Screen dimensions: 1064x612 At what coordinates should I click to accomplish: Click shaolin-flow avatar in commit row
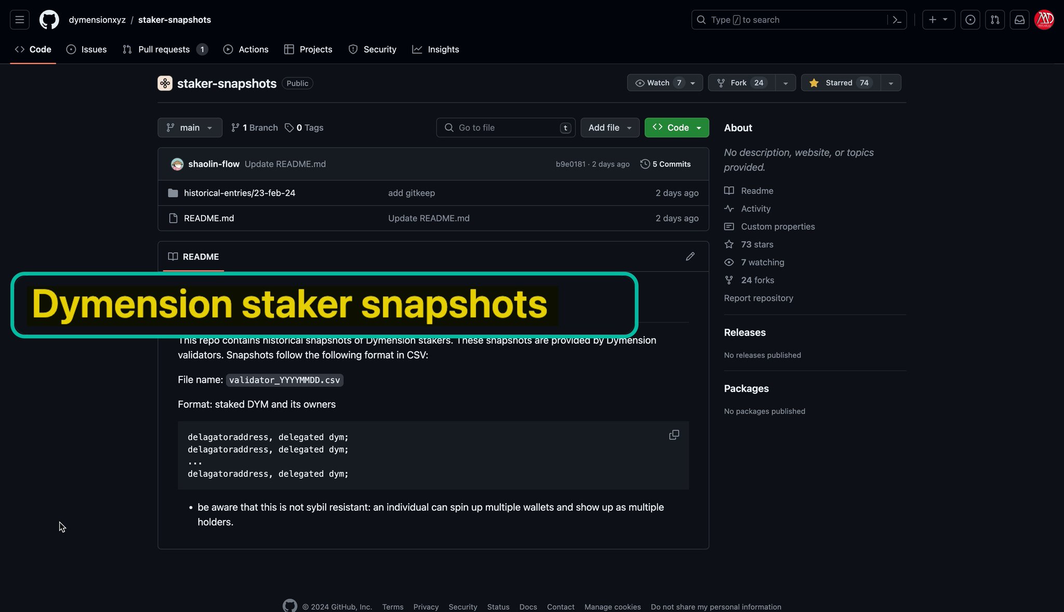click(x=177, y=164)
